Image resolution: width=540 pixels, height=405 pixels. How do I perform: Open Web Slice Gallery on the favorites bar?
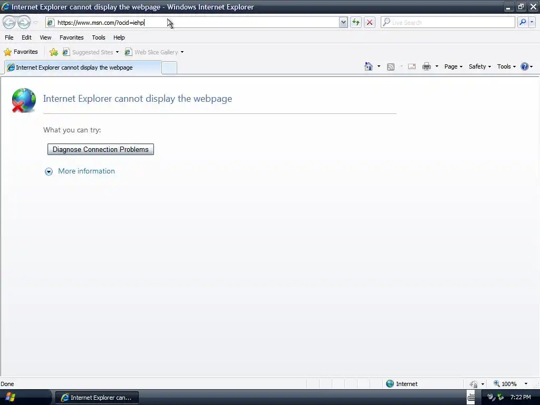[x=152, y=52]
